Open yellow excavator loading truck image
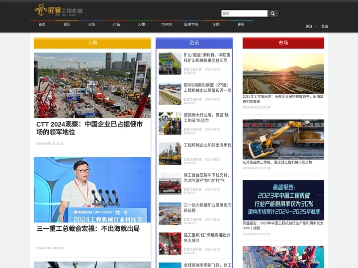 point(283,139)
